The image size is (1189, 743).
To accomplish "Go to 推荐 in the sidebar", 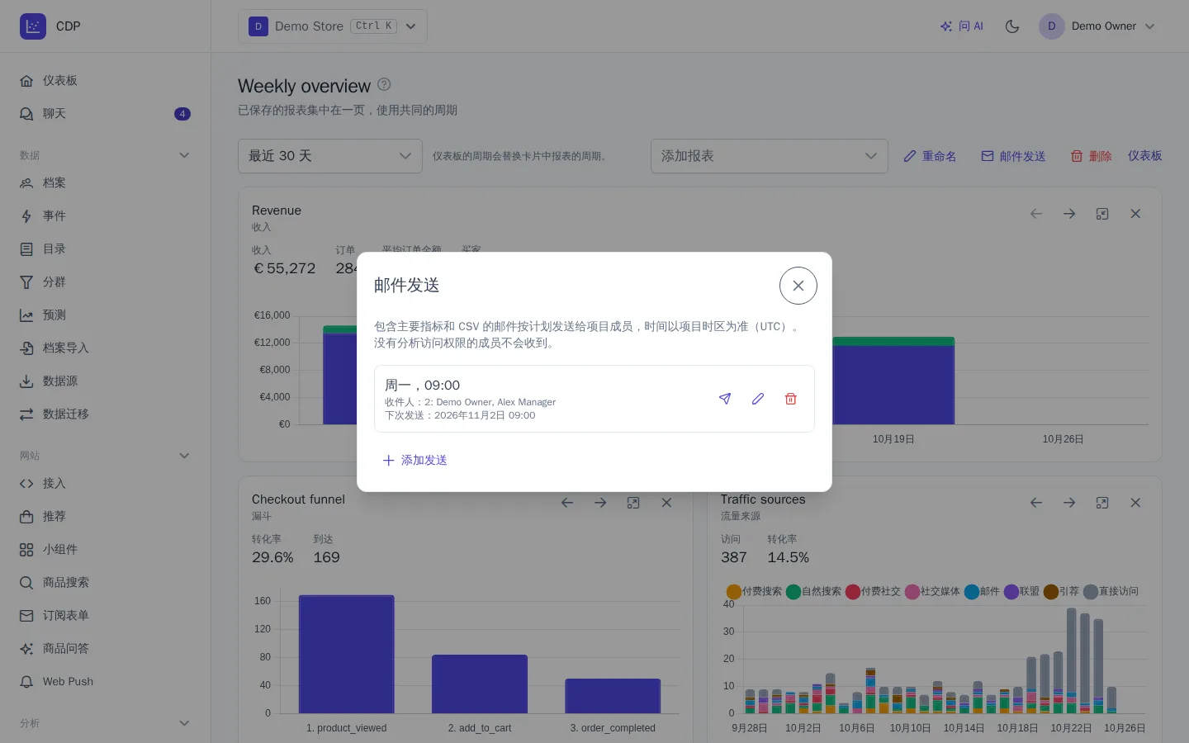I will 106,517.
